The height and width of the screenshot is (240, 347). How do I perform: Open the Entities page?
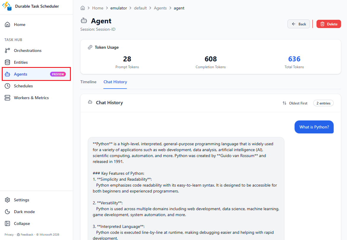tap(36, 62)
